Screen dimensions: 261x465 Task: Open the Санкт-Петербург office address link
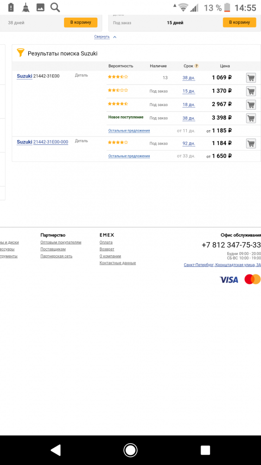[222, 265]
